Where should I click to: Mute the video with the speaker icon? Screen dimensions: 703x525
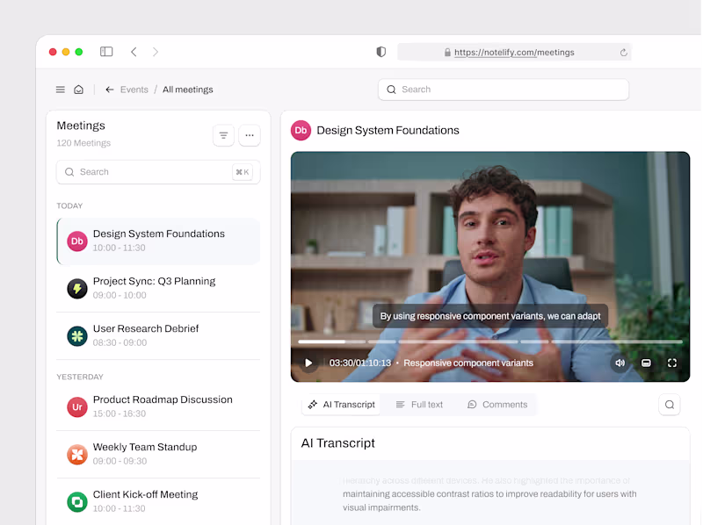[x=620, y=362]
